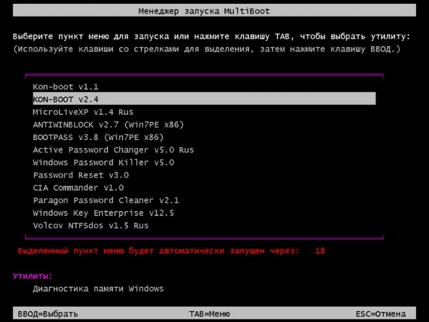The image size is (429, 322).
Task: Choose the Password Reset v3.0 entry
Action: [81, 175]
